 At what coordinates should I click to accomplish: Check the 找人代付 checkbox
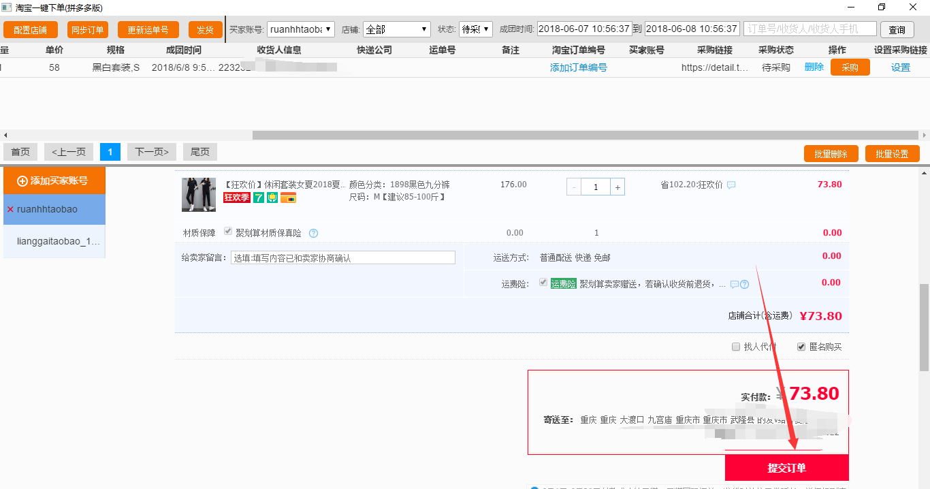(x=735, y=347)
